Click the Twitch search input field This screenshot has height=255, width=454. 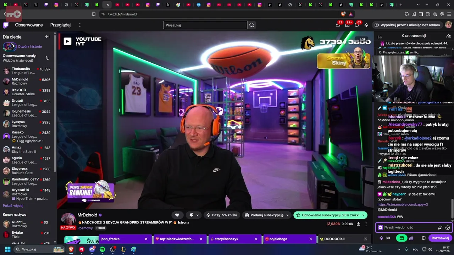[205, 25]
